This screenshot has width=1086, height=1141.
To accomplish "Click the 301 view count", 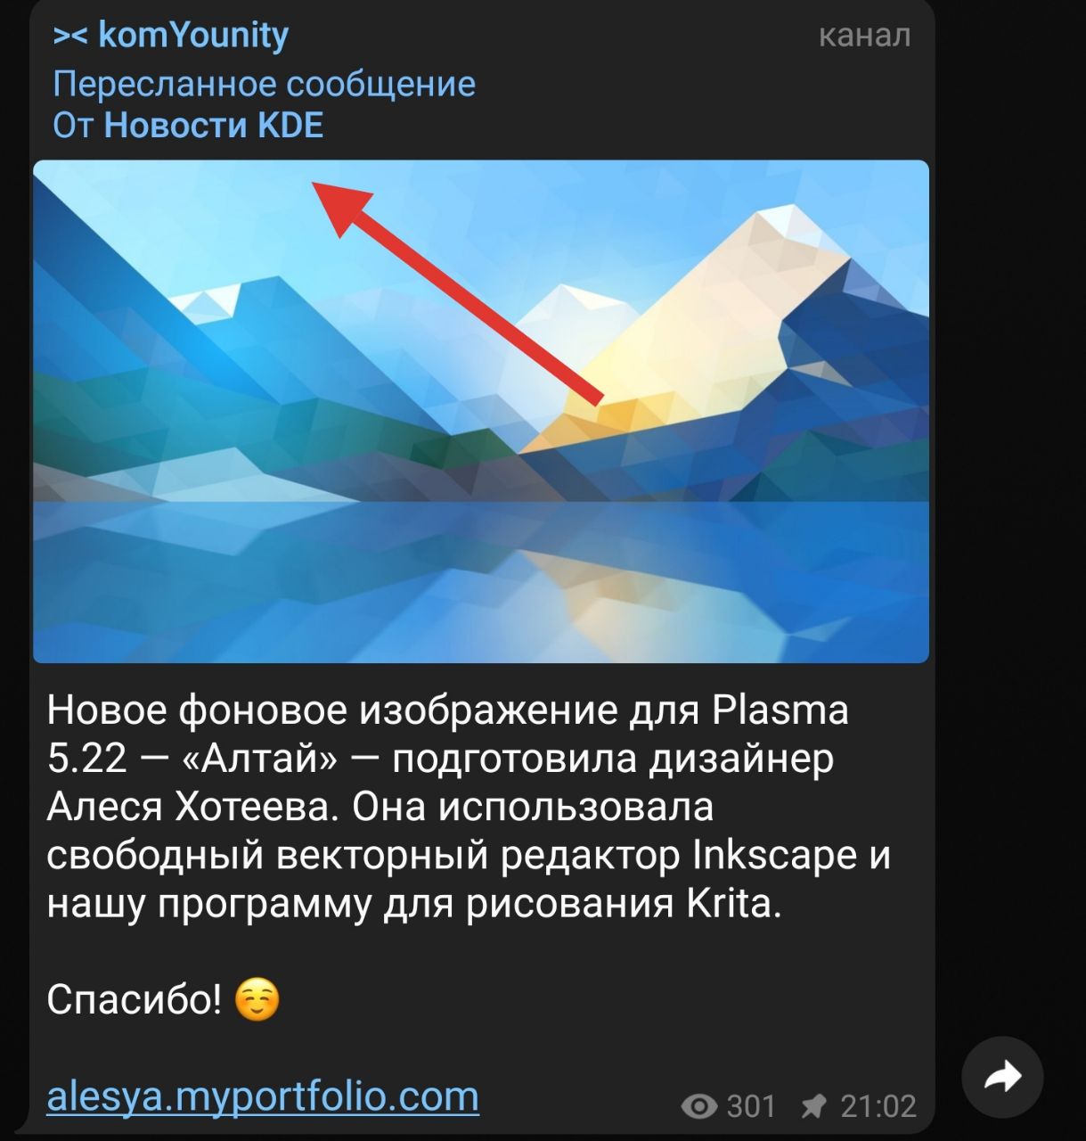I will pos(752,1106).
